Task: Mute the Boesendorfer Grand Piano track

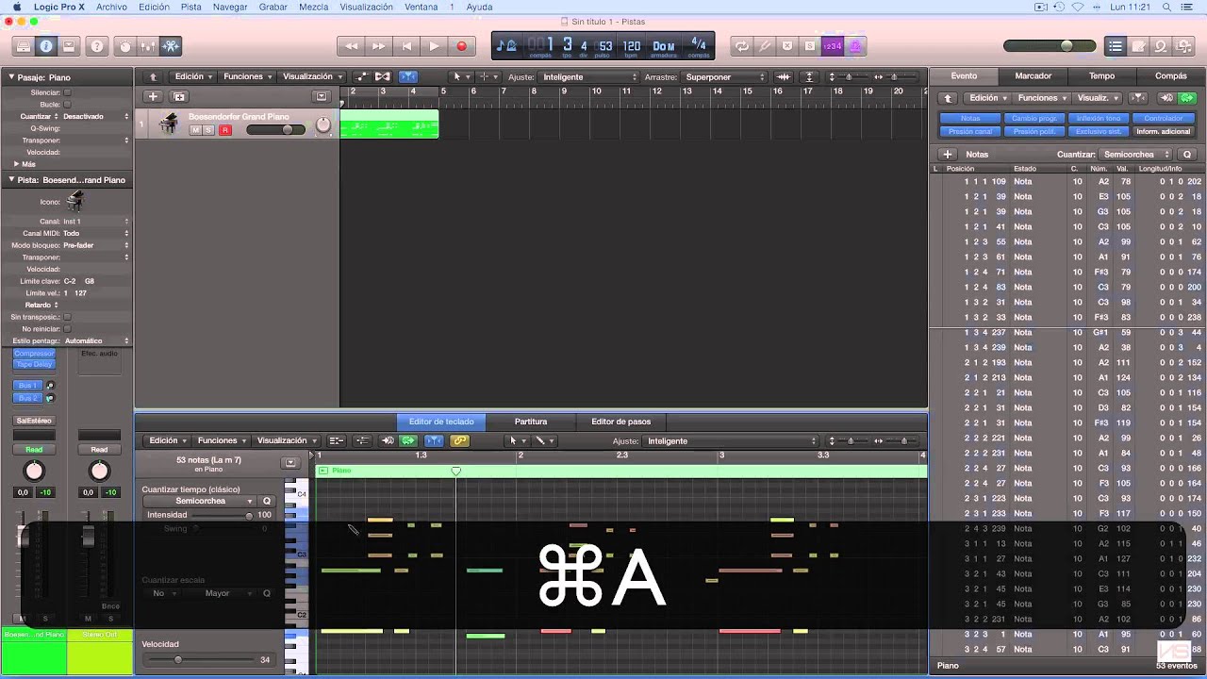Action: (x=196, y=129)
